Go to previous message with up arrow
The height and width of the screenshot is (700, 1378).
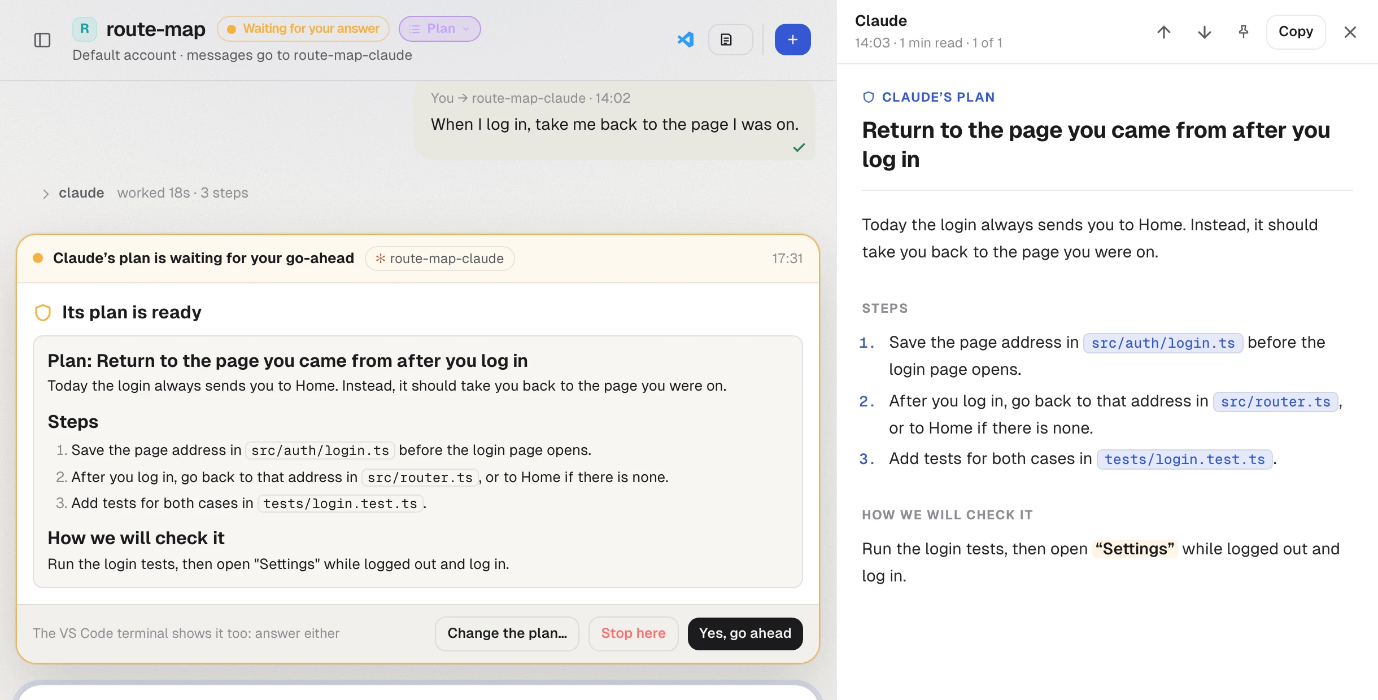point(1163,32)
